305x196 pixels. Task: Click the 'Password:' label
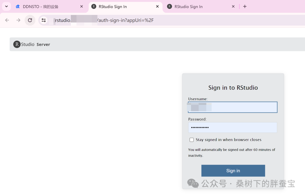[197, 119]
